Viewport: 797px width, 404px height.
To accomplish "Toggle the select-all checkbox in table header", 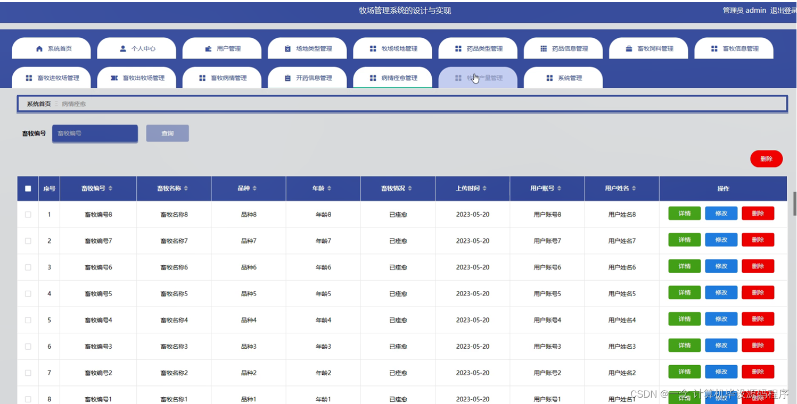I will [x=28, y=189].
